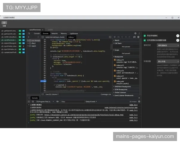The image size is (180, 144).
Task: Open the DevTools three-dot more menu
Action: tap(139, 33)
